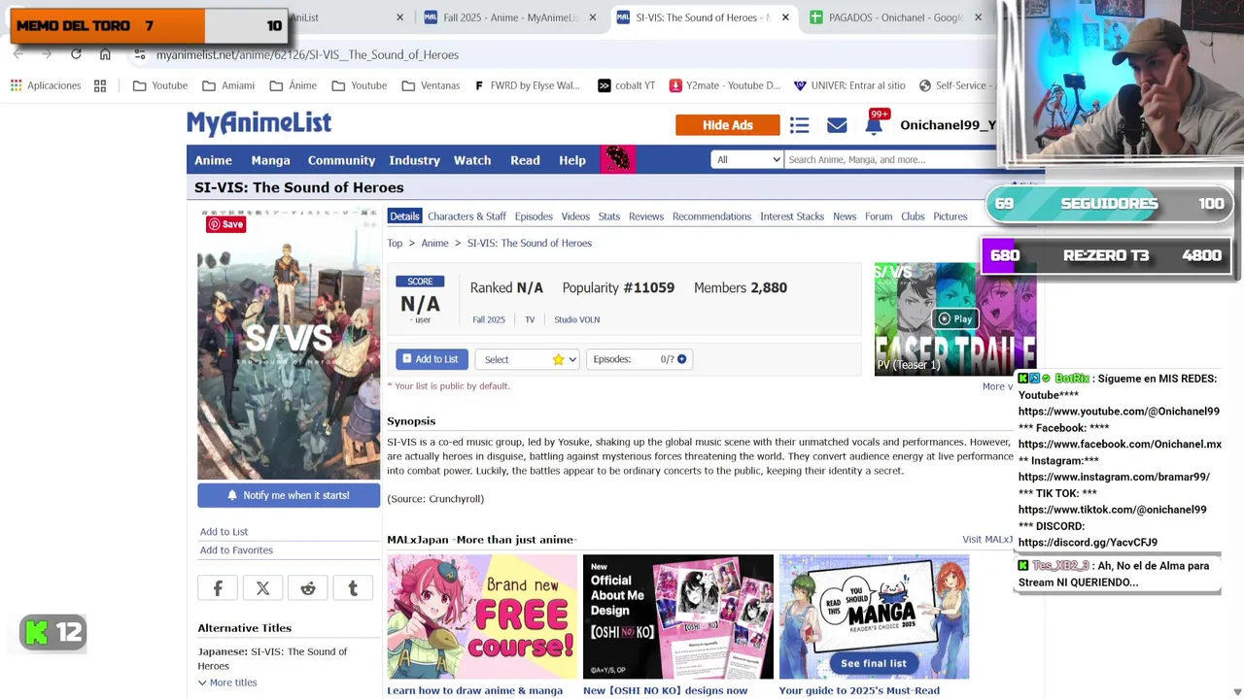Open the Oshi no Ko designs banner
Viewport: 1244px width, 699px height.
677,616
